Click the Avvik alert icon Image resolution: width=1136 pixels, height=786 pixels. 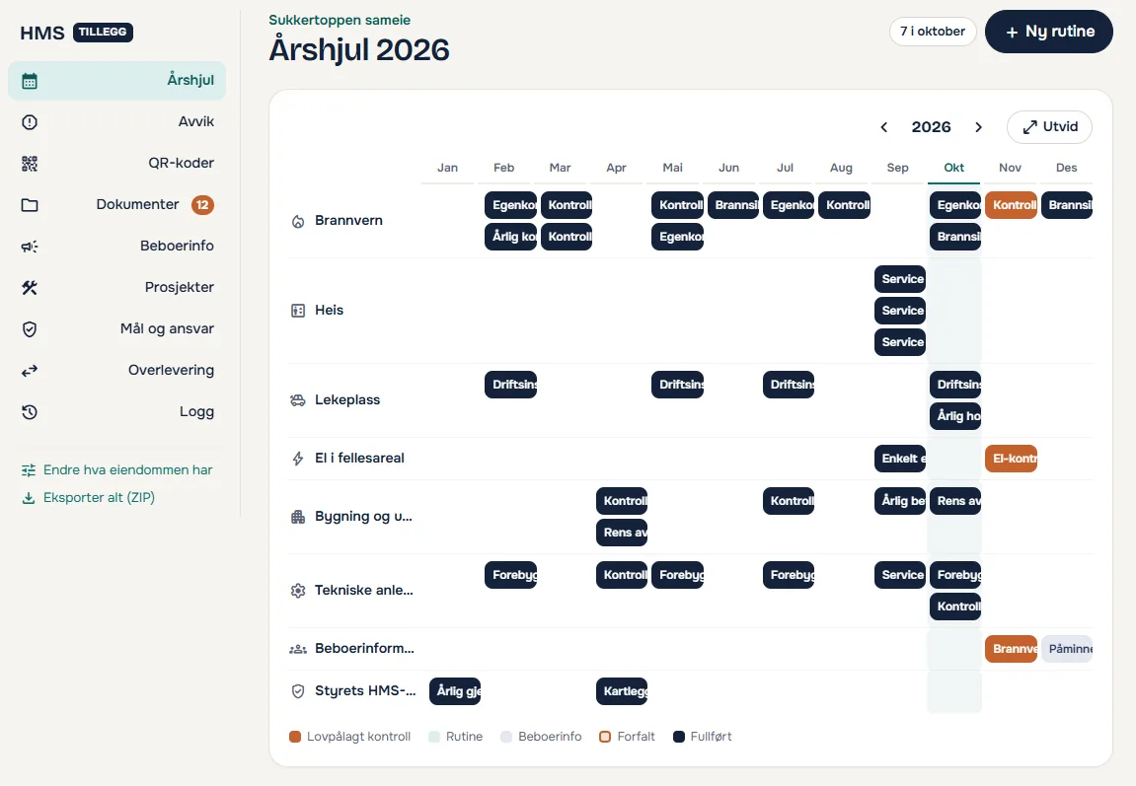pos(30,122)
